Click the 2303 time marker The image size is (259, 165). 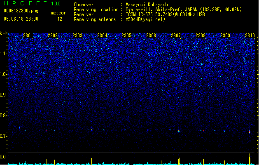[77, 35]
